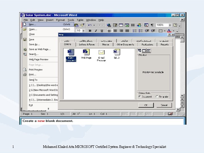Open Formatting toolbar options arrow
The width and height of the screenshot is (204, 153).
[x=177, y=31]
